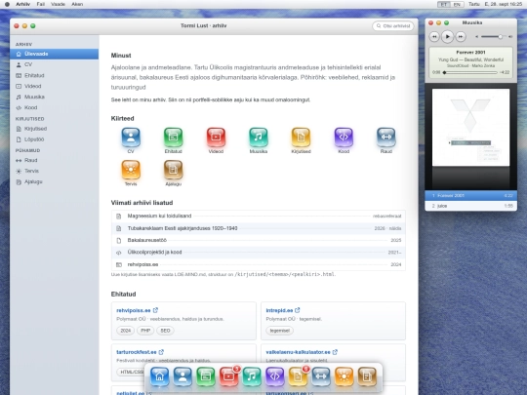Click the green window icon in the dock
The height and width of the screenshot is (395, 527).
(x=206, y=376)
